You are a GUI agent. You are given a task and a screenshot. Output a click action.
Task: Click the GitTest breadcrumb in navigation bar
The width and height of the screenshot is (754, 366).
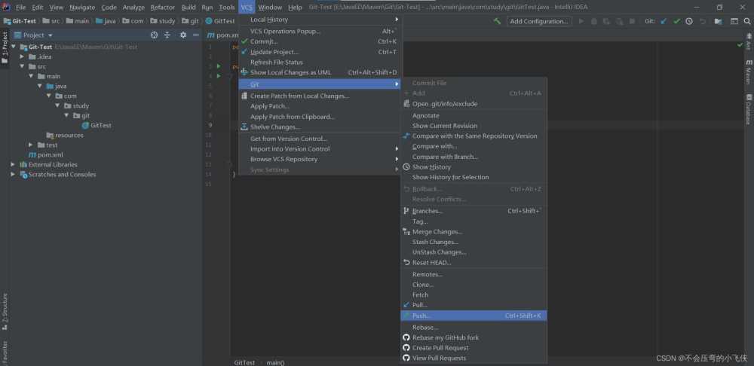pos(220,21)
